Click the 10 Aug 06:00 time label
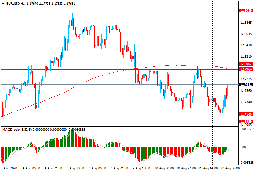Image resolution: width=254 pixels, height=172 pixels. click(x=164, y=168)
